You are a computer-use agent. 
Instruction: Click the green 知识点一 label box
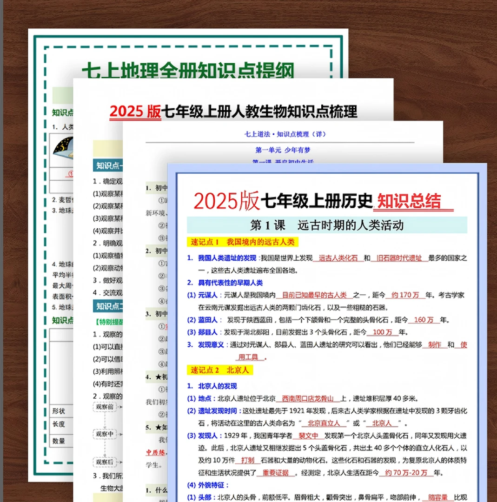click(108, 165)
